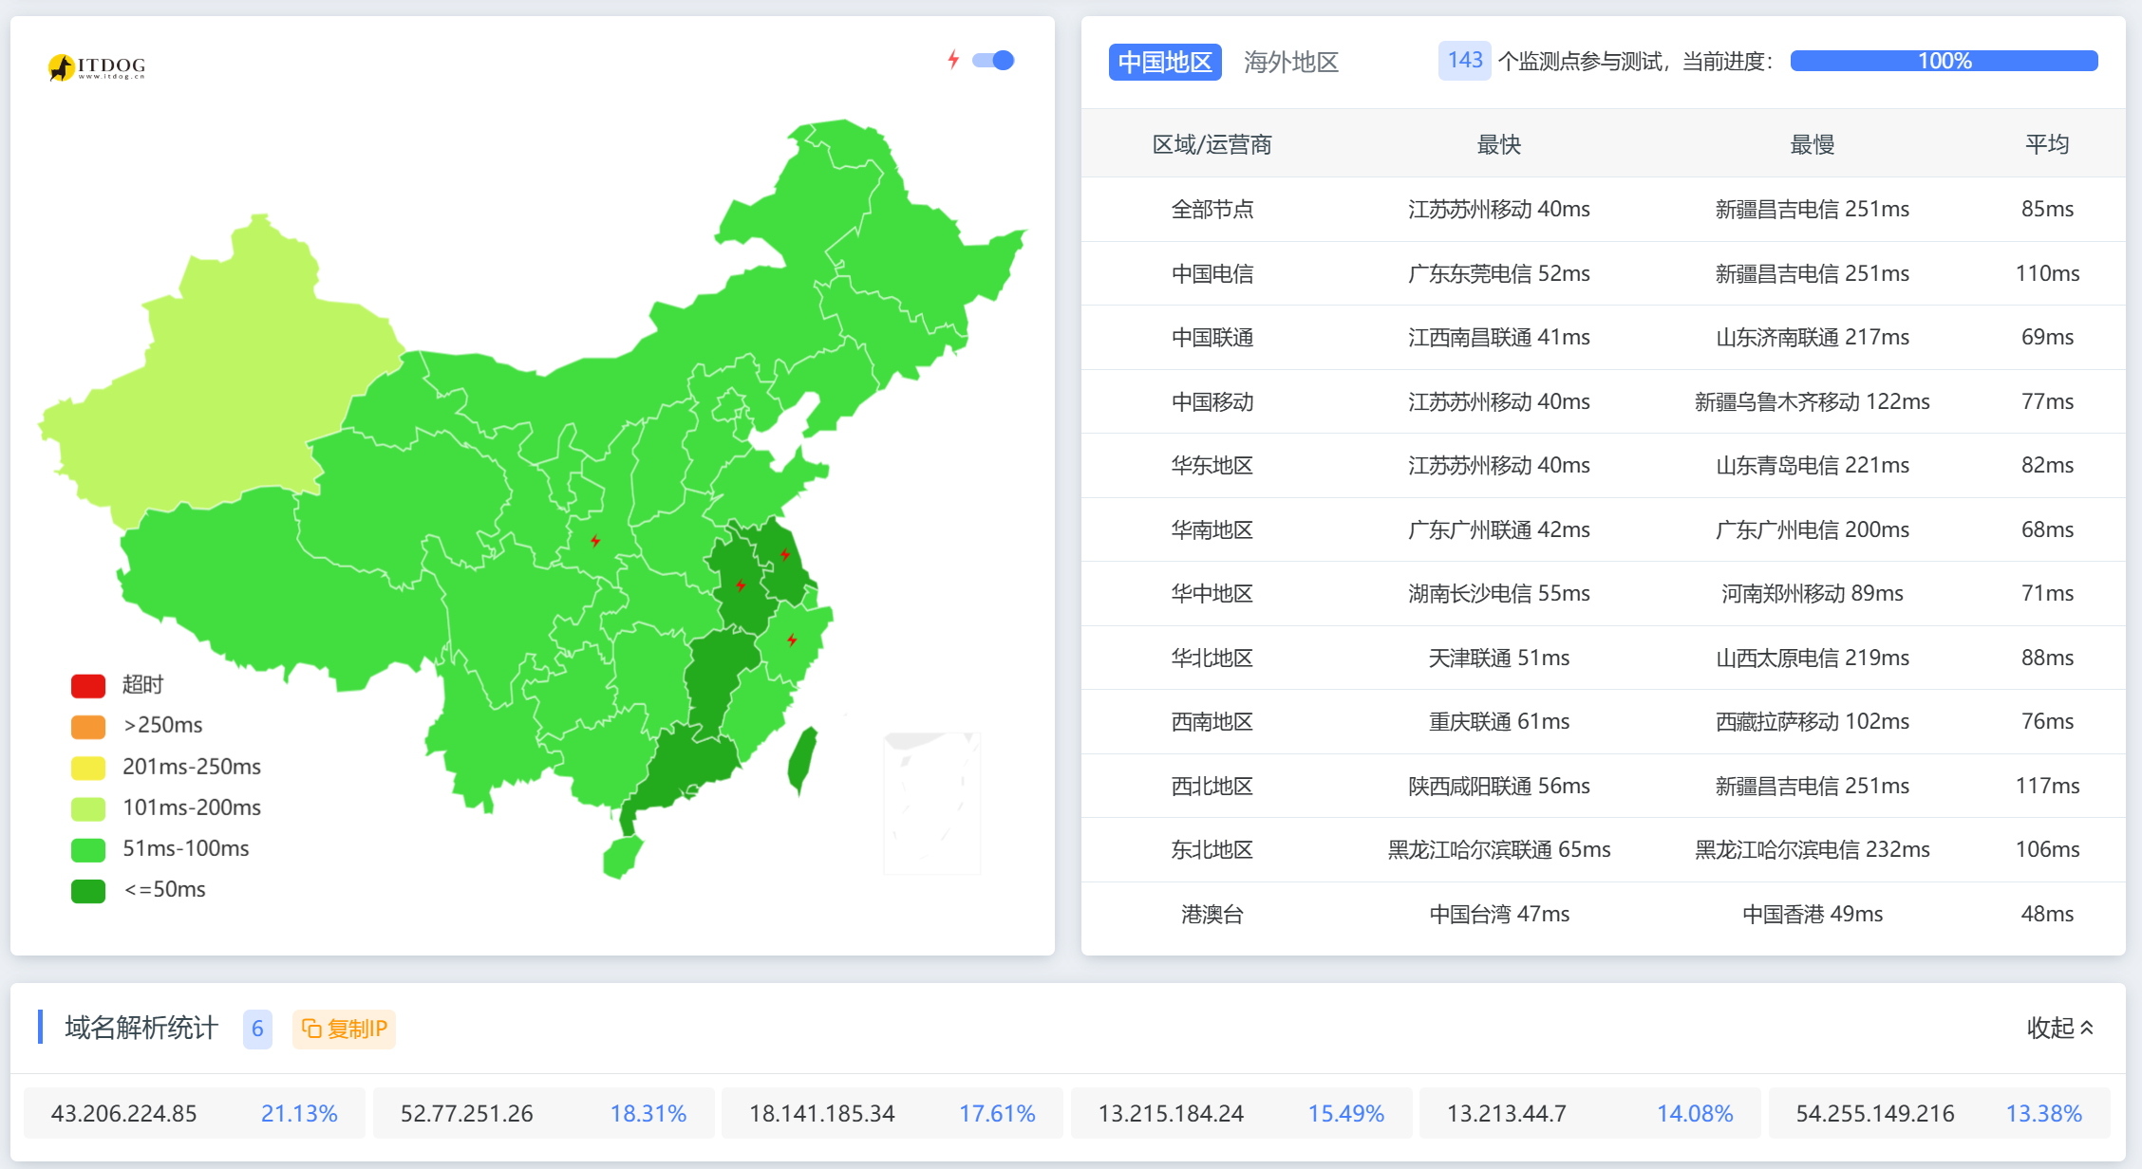The height and width of the screenshot is (1169, 2142).
Task: Select the 港澳台 row label
Action: click(x=1212, y=914)
